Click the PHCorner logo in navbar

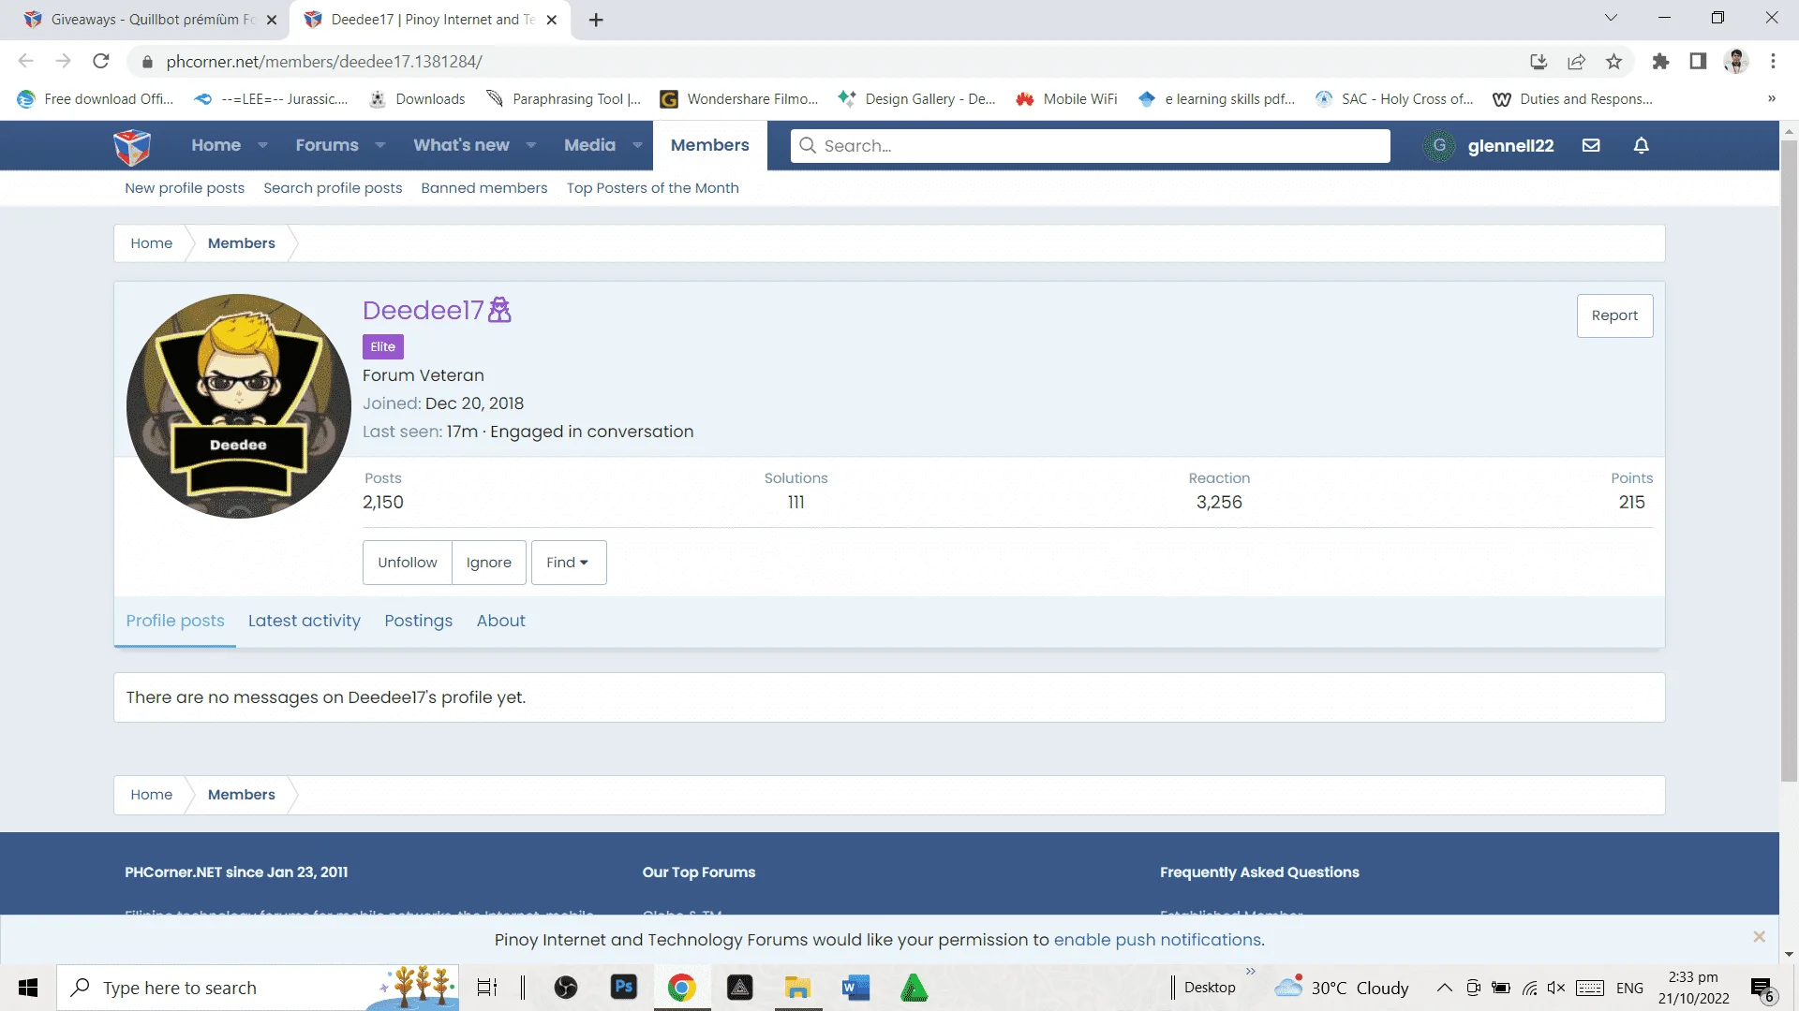(132, 146)
